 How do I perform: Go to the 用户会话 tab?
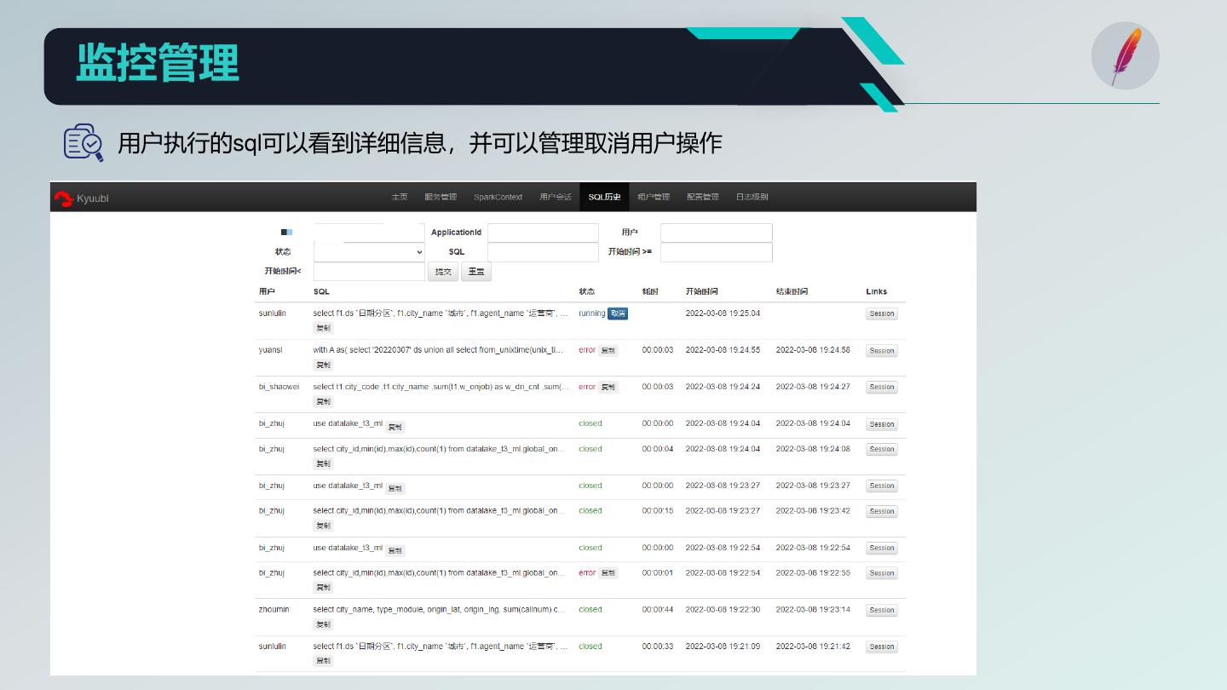(556, 197)
